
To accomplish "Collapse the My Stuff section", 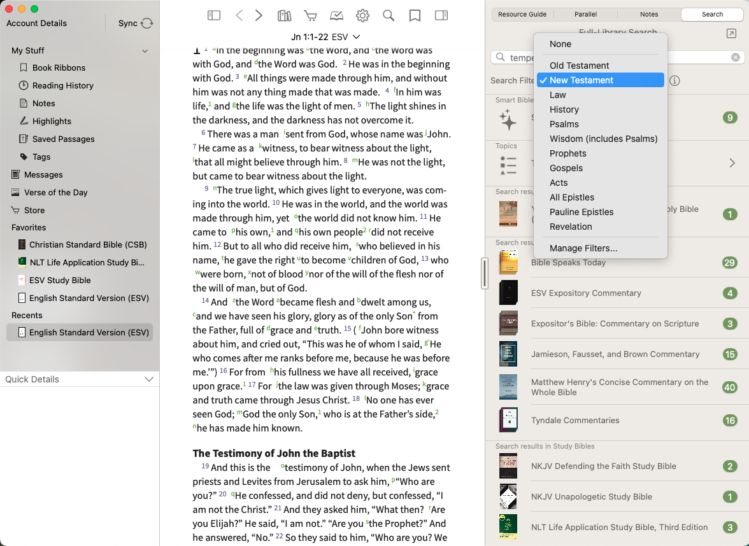I will click(x=145, y=51).
